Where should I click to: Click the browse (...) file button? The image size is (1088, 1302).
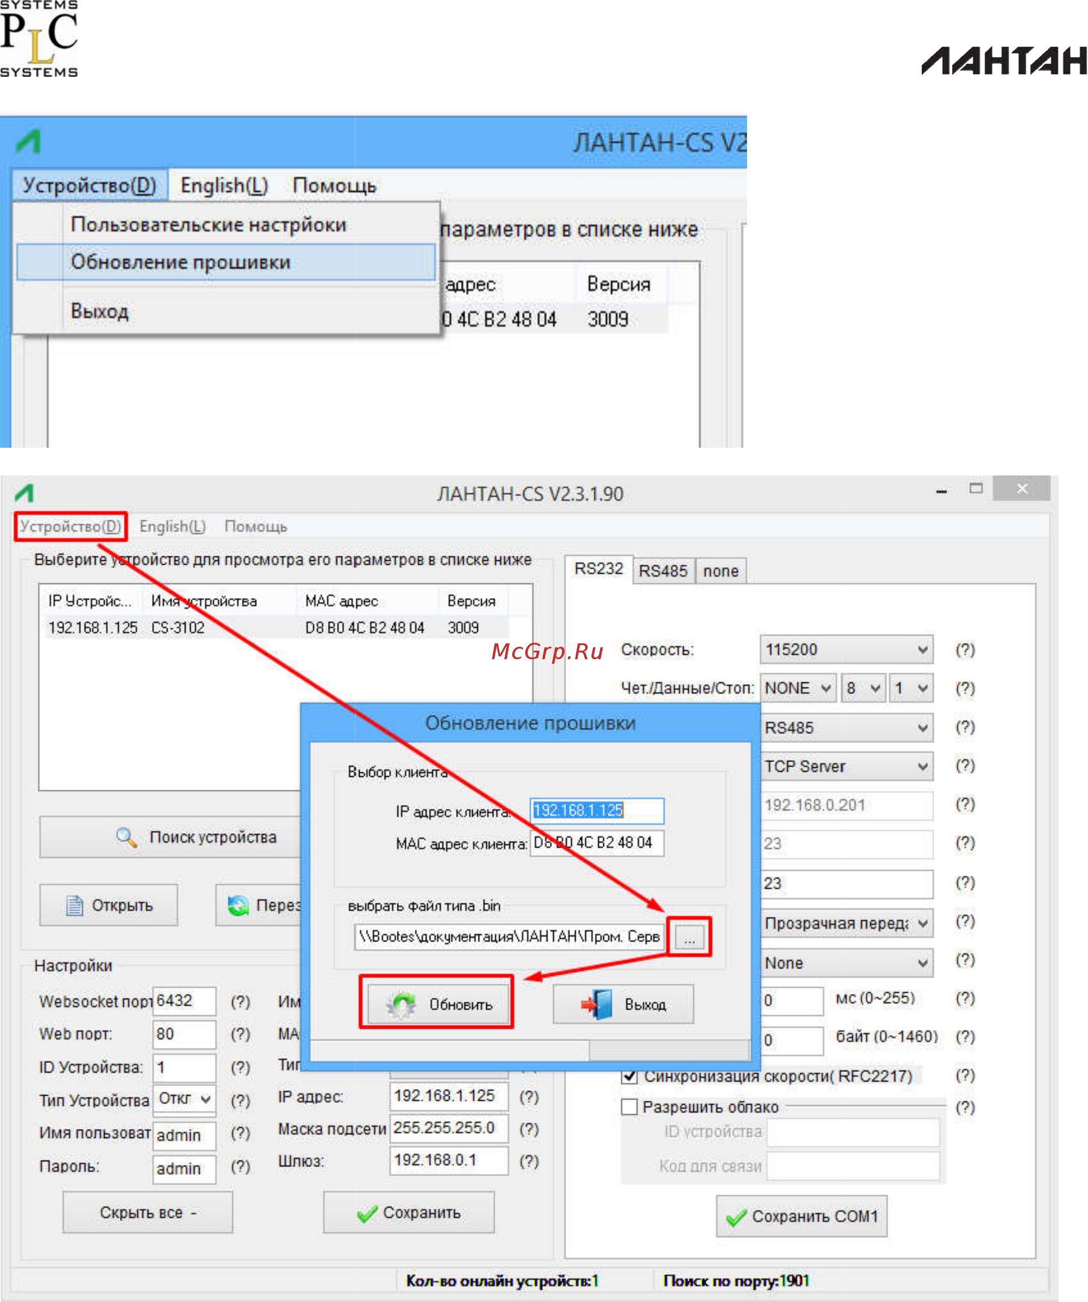(x=689, y=936)
